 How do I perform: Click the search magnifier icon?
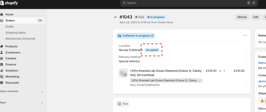(x=124, y=3)
